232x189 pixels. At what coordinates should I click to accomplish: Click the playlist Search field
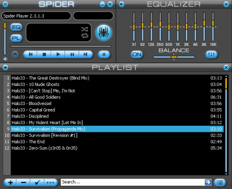coord(133,182)
